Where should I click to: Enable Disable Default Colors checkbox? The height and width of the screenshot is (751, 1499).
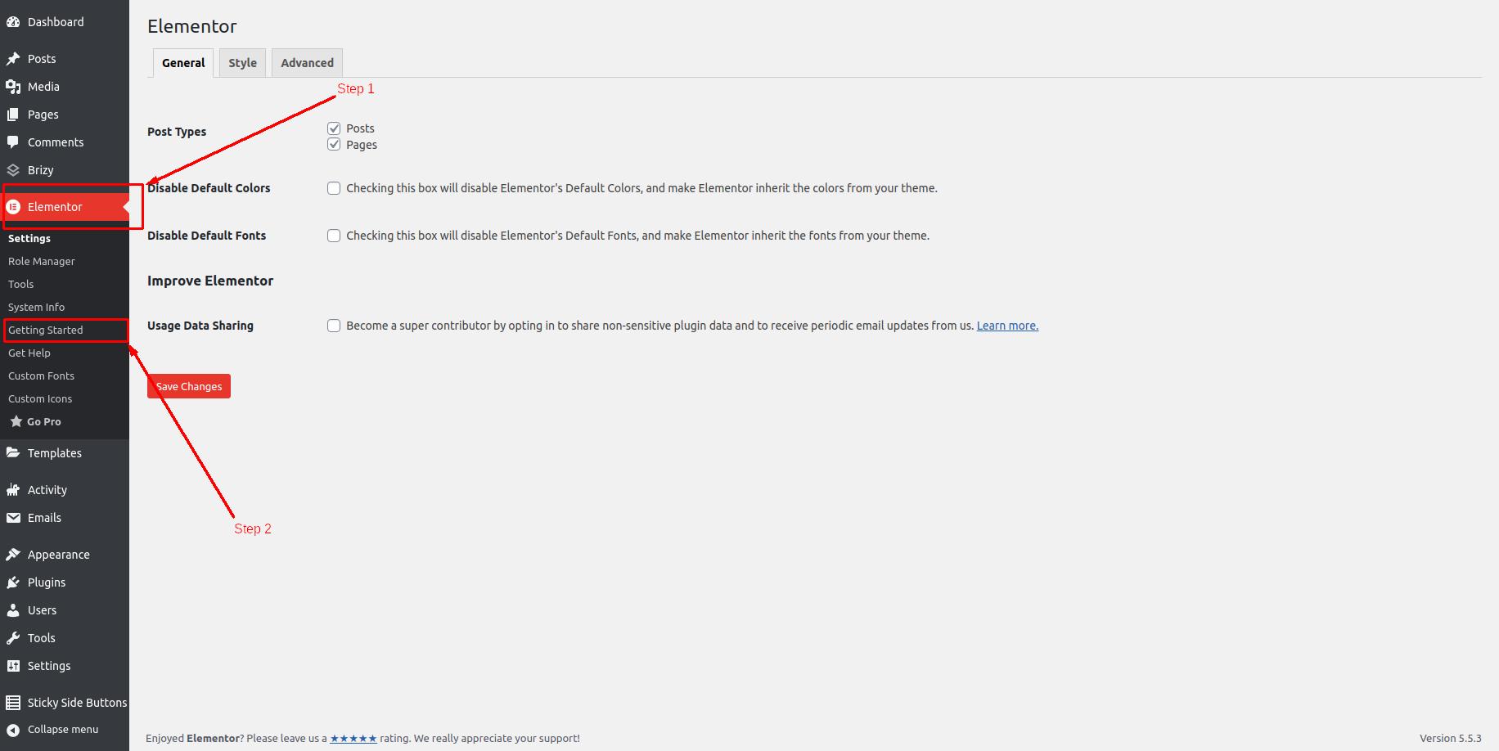[334, 188]
